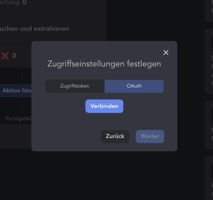Click the dimmed Aktion hinzufügen button

16,91
